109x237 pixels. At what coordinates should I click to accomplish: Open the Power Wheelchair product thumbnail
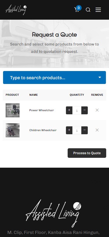click(13, 110)
